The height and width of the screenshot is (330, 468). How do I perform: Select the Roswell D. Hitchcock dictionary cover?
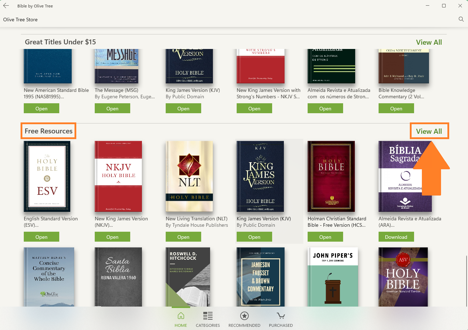(188, 277)
